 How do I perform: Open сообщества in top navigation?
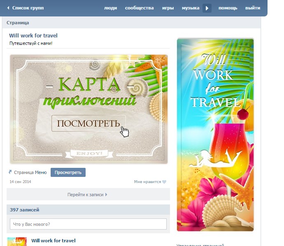pos(139,8)
